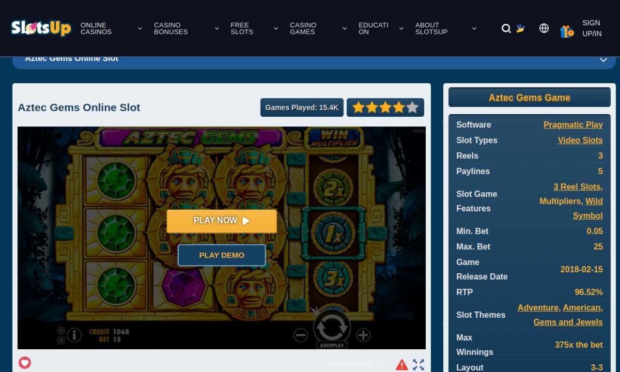Image resolution: width=620 pixels, height=372 pixels.
Task: Open the EDUCATION menu
Action: (x=373, y=29)
